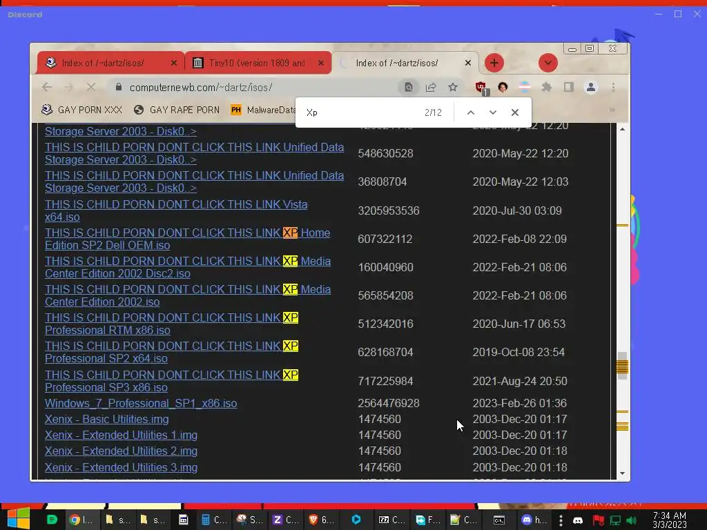This screenshot has height=530, width=707.
Task: Open the Chrome three-dot menu
Action: pyautogui.click(x=613, y=87)
